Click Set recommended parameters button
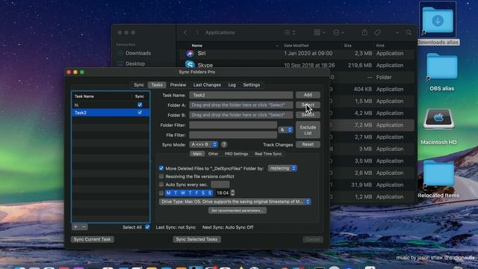The width and height of the screenshot is (478, 269). pyautogui.click(x=238, y=211)
